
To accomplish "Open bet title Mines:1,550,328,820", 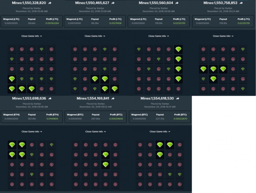I will (29, 3).
